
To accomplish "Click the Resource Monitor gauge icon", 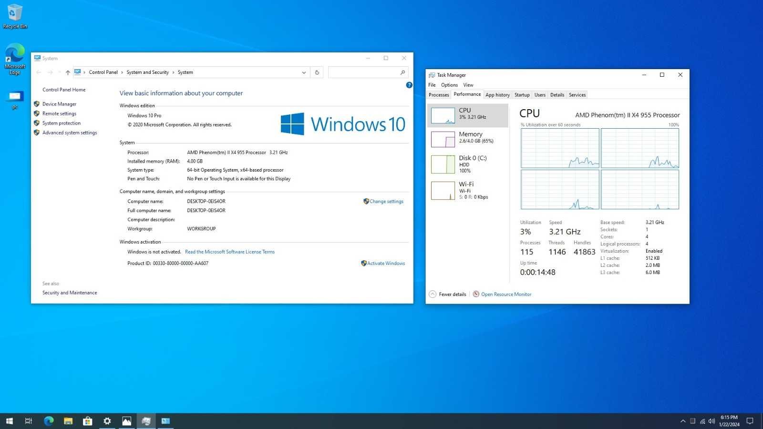I will click(476, 294).
